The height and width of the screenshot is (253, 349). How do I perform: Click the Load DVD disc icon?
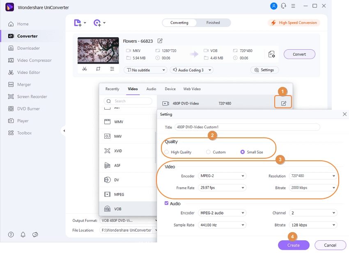[x=97, y=23]
